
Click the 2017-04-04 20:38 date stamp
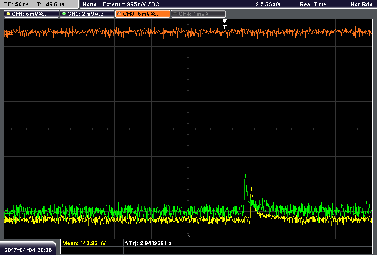tap(28, 250)
